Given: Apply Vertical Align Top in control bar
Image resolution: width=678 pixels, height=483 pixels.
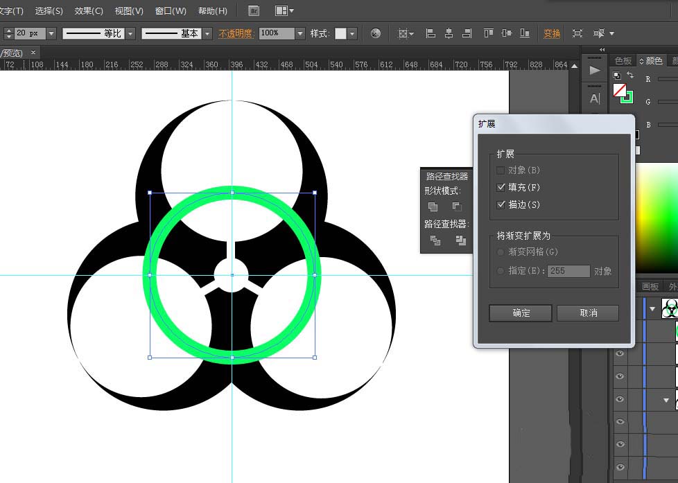Looking at the screenshot, I should tap(489, 33).
